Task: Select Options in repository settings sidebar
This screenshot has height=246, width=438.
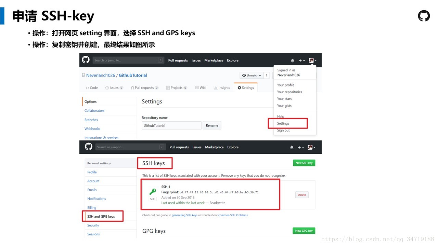Action: pos(109,101)
